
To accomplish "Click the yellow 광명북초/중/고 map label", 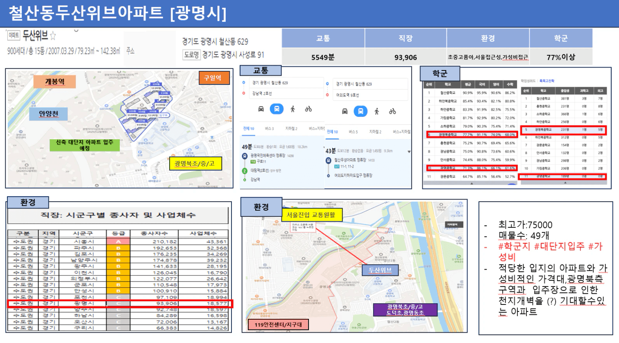I will (x=195, y=164).
